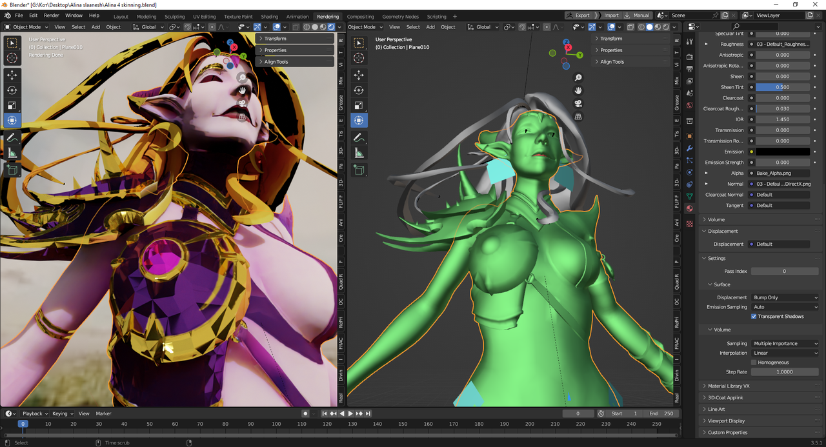Screen dimensions: 826x447
Task: Open the Modifiers wrench properties tab
Action: (x=690, y=148)
